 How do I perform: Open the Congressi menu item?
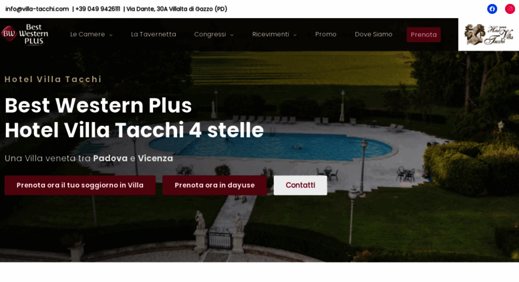[210, 35]
